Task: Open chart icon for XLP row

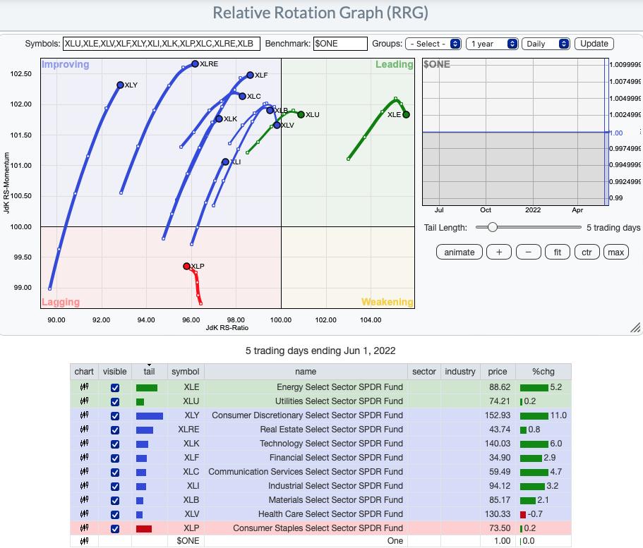Action: coord(84,528)
